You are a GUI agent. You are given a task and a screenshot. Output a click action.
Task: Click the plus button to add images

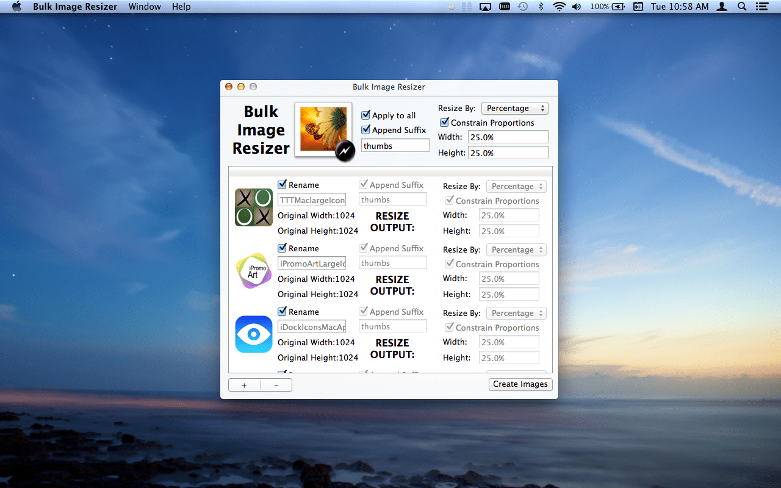coord(244,384)
